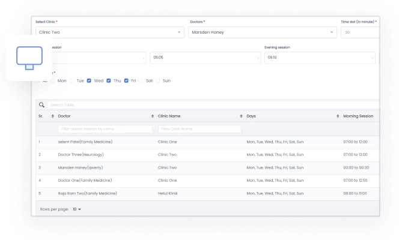Sort by Days column arrows

pos(242,116)
